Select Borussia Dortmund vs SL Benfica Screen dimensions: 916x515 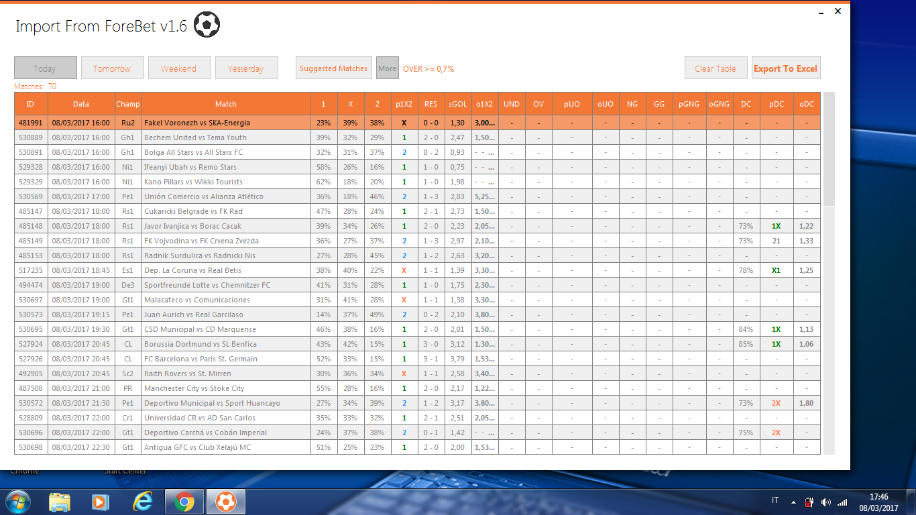click(417, 344)
